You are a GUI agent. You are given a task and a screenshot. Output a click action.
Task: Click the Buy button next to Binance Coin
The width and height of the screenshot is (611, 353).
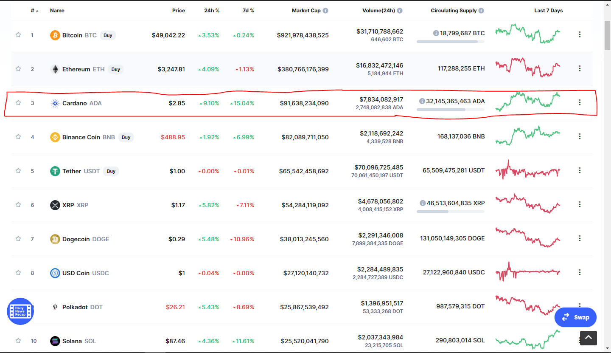point(126,137)
